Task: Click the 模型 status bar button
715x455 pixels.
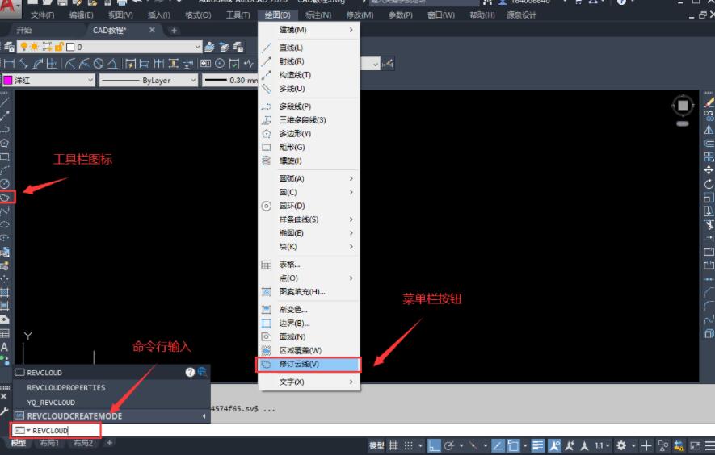Action: (376, 445)
